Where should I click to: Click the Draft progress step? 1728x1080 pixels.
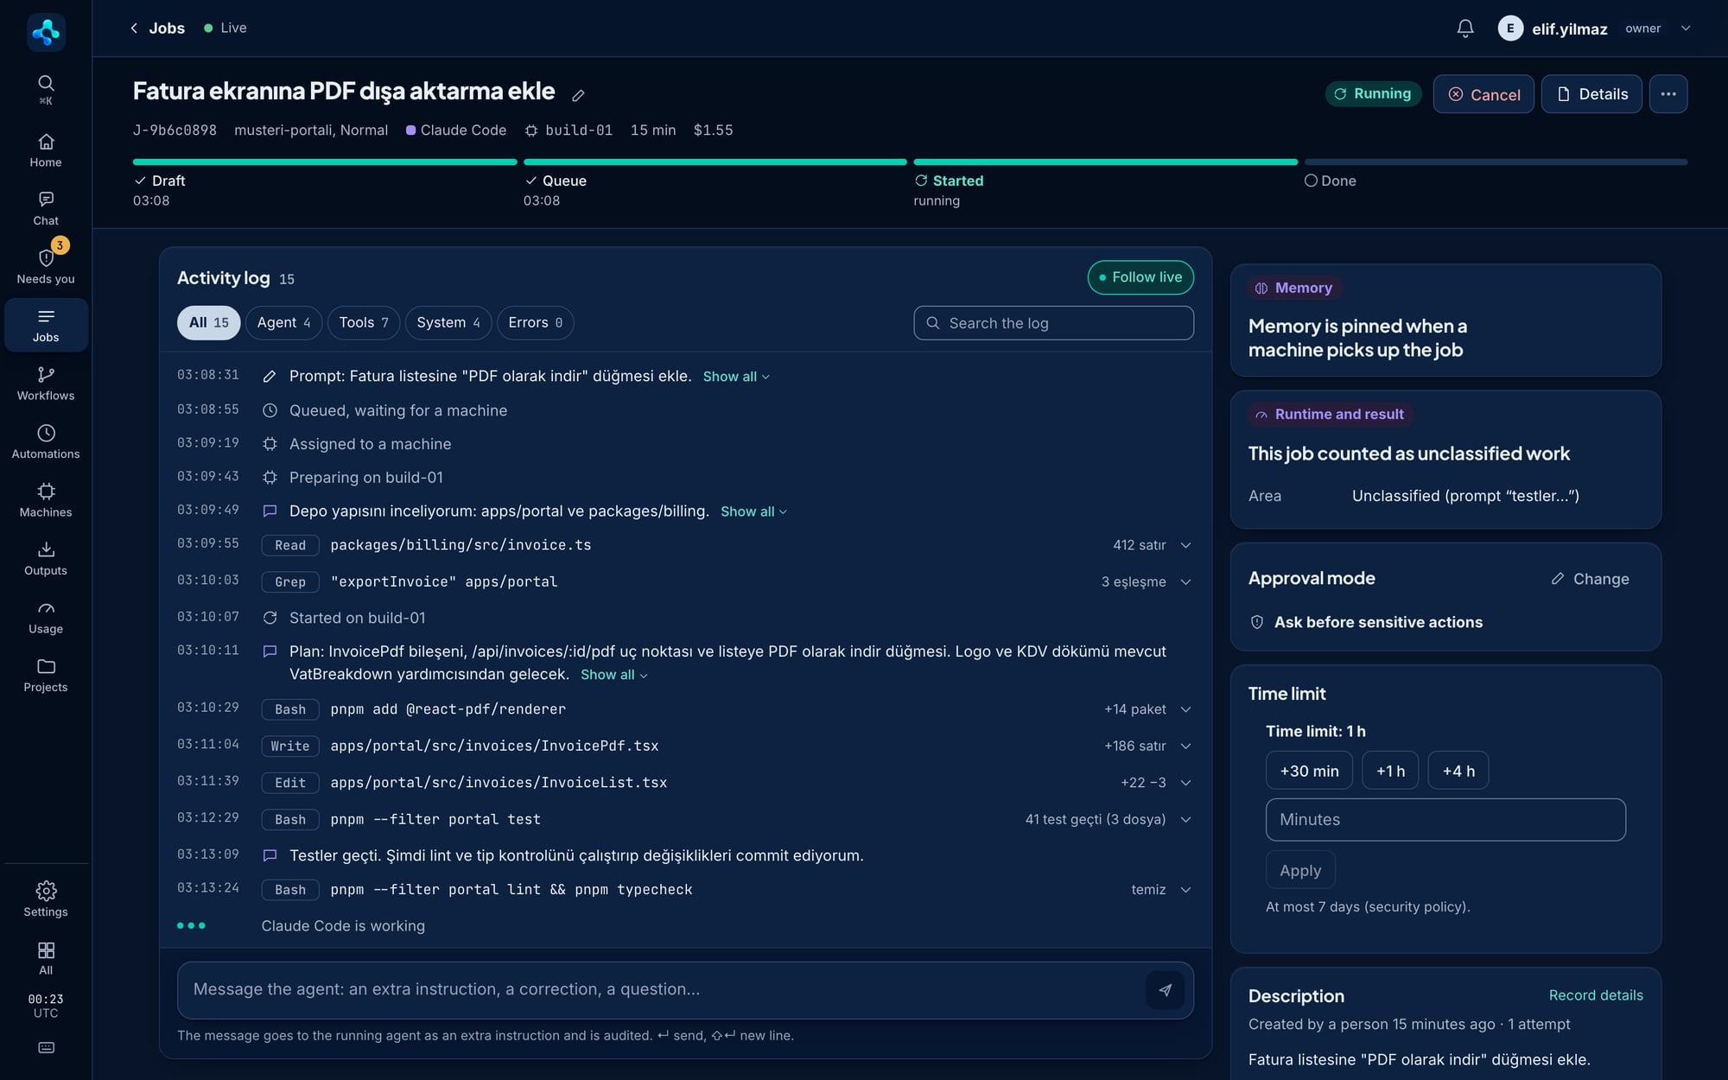[x=324, y=184]
